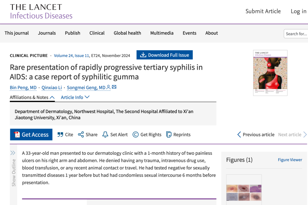308x205 pixels.
Task: Open the Global health menu
Action: point(127,33)
